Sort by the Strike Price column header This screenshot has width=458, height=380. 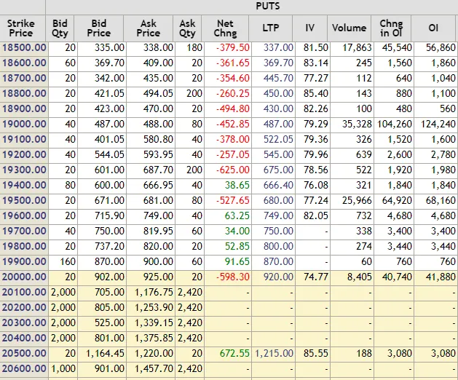[21, 28]
